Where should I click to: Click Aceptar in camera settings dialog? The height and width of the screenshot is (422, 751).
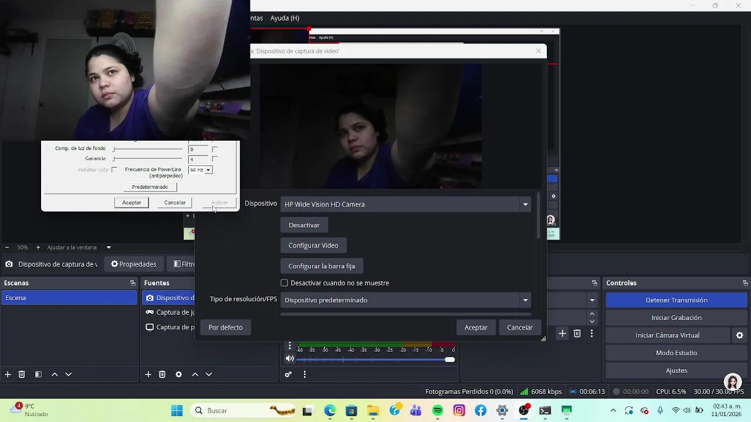click(131, 202)
